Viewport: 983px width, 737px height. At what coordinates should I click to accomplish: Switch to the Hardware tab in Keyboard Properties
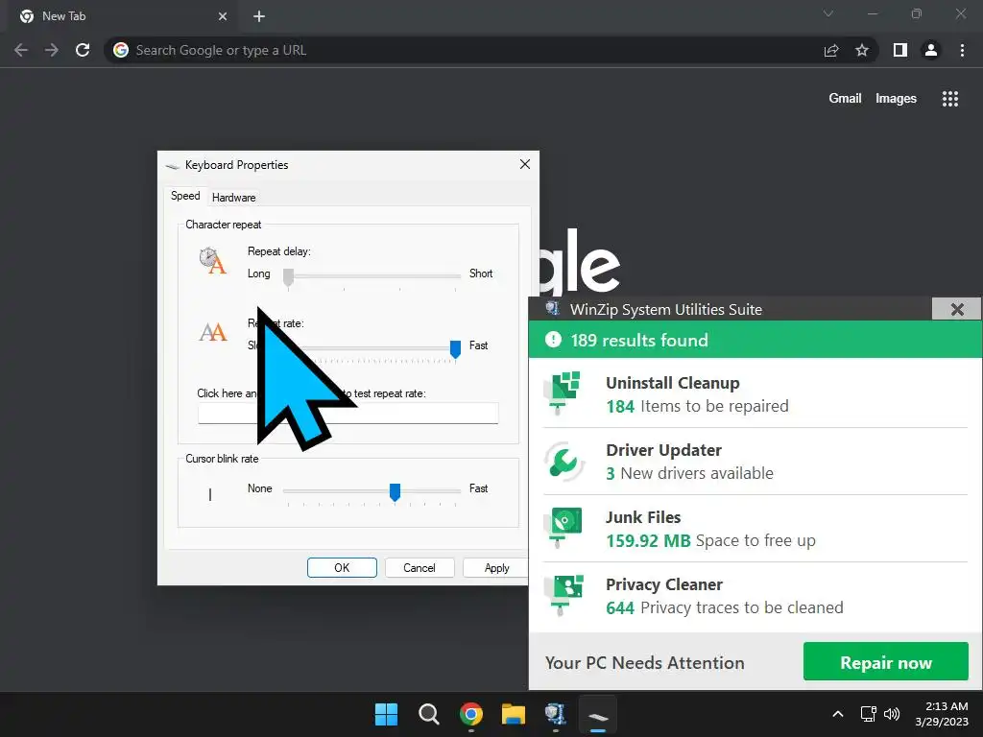[x=234, y=198]
